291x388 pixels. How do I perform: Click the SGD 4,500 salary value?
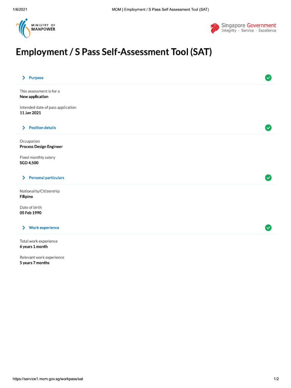pos(29,163)
